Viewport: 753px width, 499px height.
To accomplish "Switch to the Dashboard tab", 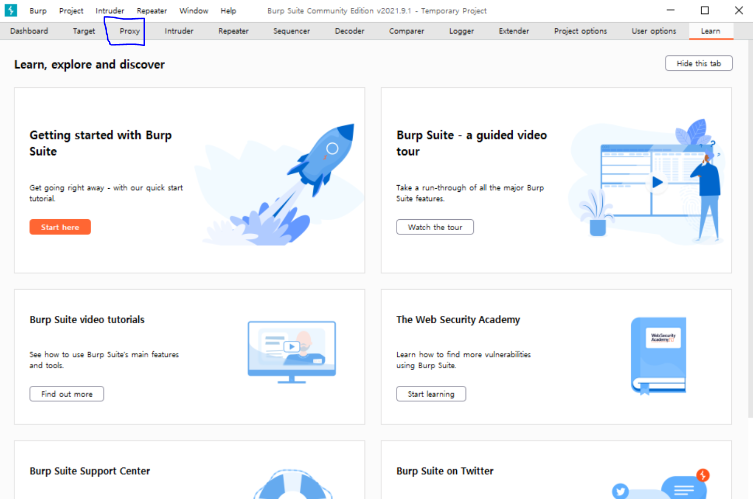I will pyautogui.click(x=29, y=31).
